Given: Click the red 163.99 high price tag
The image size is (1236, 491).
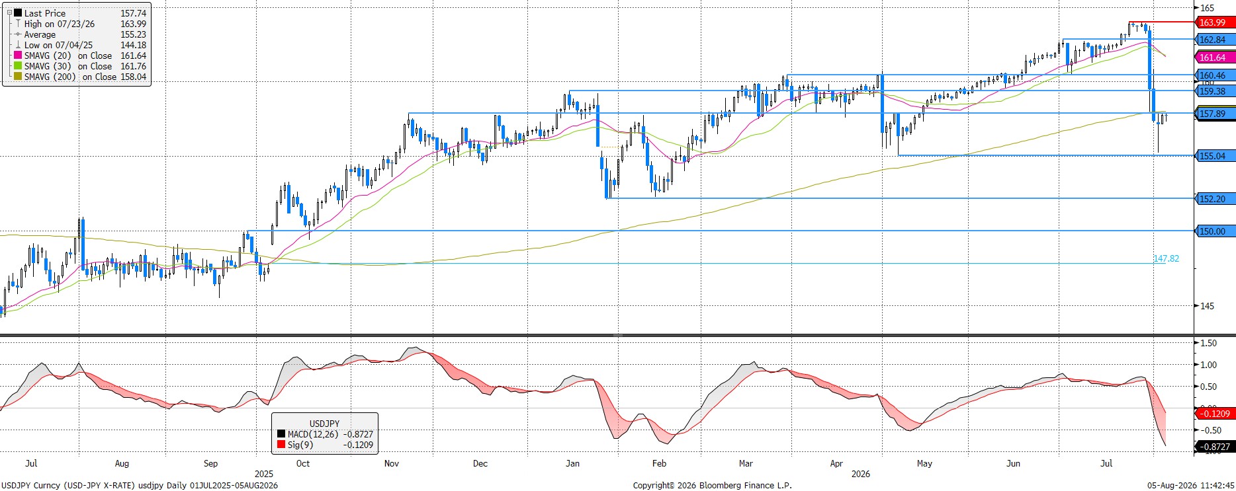Looking at the screenshot, I should [1215, 22].
